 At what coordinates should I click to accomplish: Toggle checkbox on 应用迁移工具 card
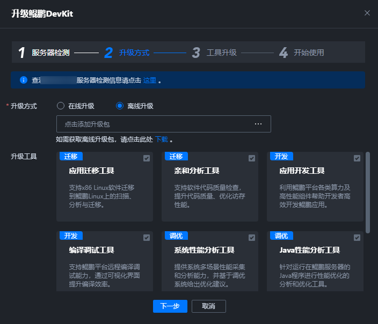pyautogui.click(x=147, y=158)
